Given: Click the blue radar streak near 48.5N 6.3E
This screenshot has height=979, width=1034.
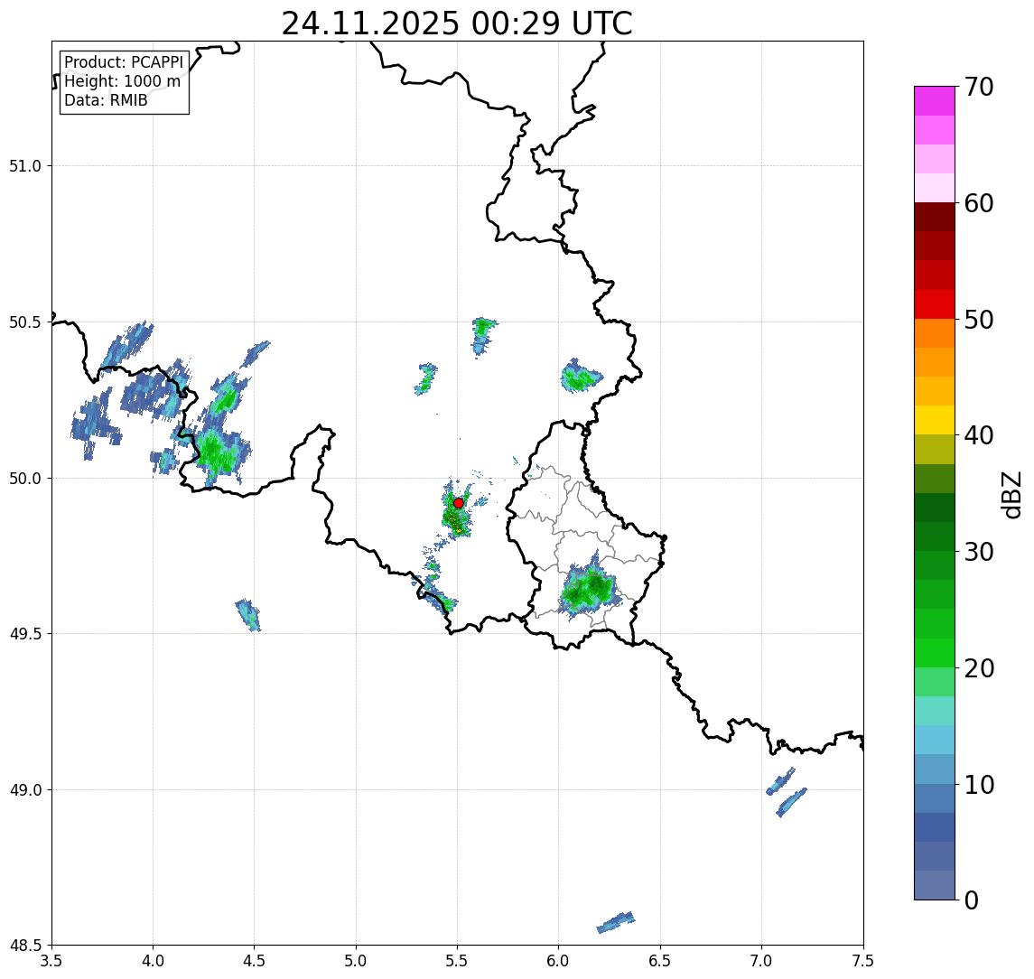Looking at the screenshot, I should pos(616,921).
